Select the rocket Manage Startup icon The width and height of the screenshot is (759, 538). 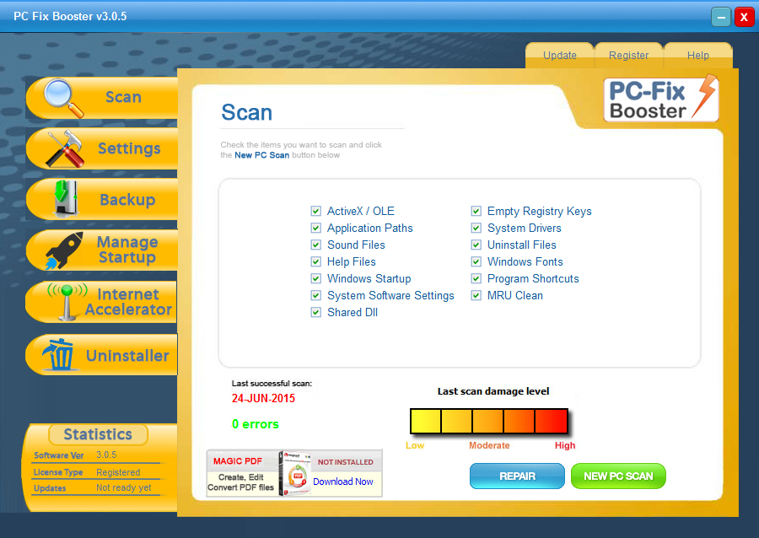[x=63, y=250]
